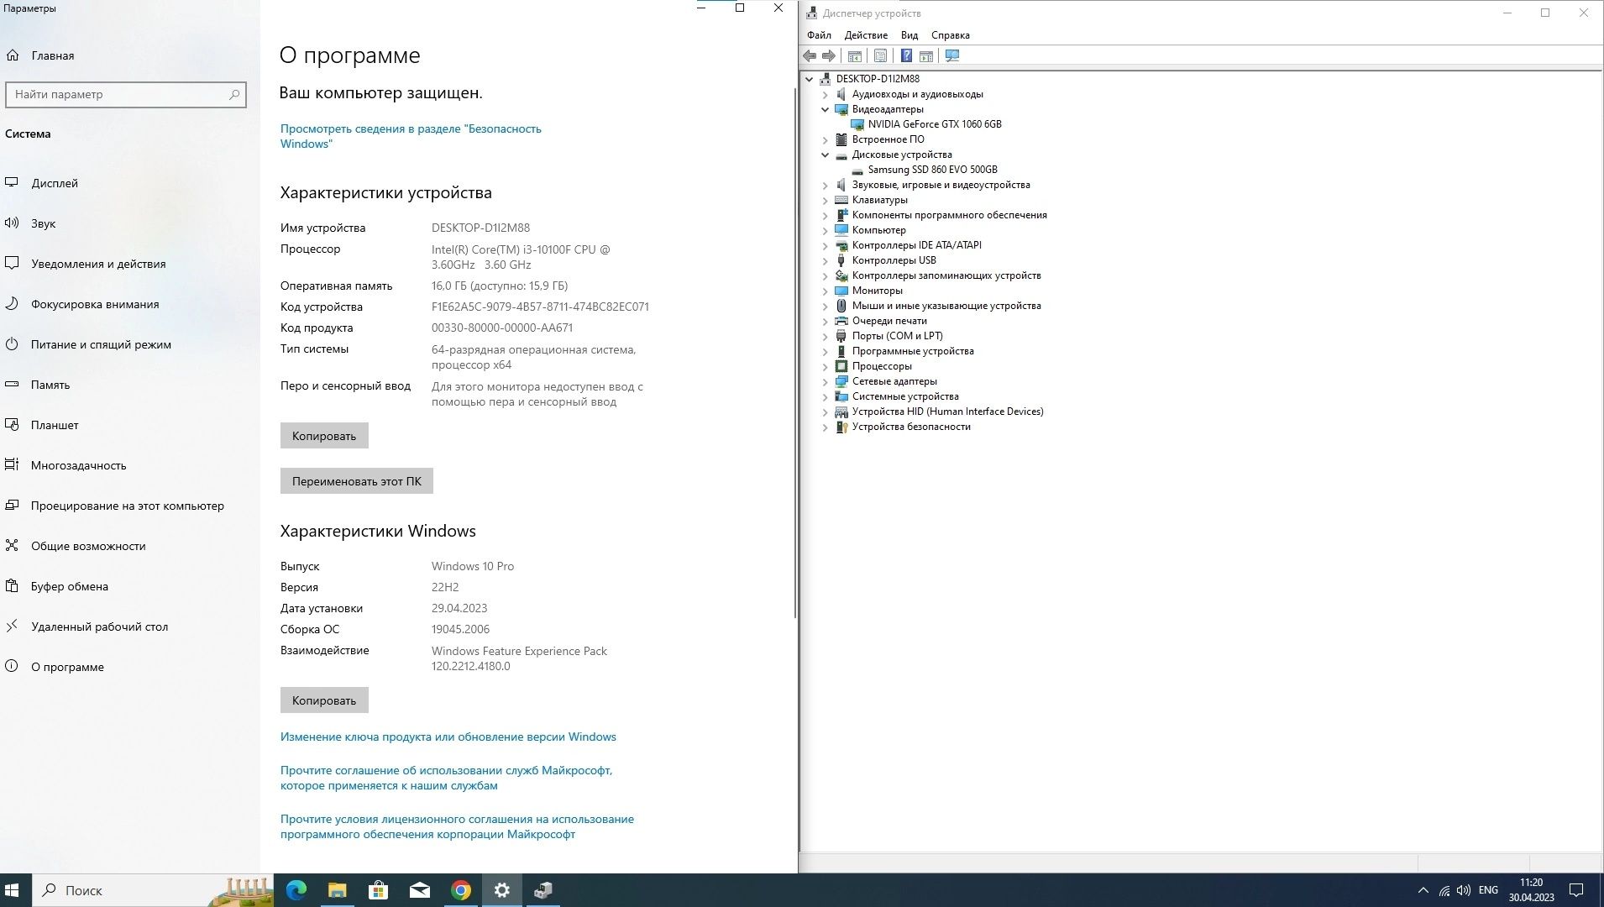
Task: Click the Start button on the taskbar
Action: tap(13, 890)
